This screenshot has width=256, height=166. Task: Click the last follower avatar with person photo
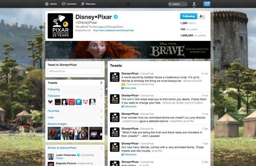pos(93,102)
